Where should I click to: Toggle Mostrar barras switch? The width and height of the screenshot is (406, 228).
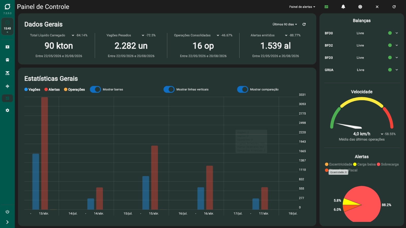pos(95,90)
